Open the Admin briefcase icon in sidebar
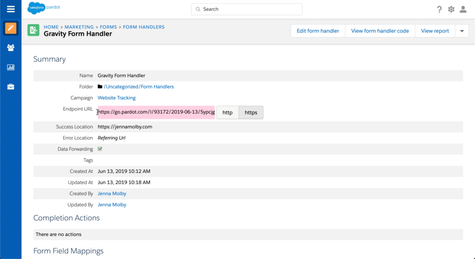Screen dimensions: 475x259 [x=11, y=87]
